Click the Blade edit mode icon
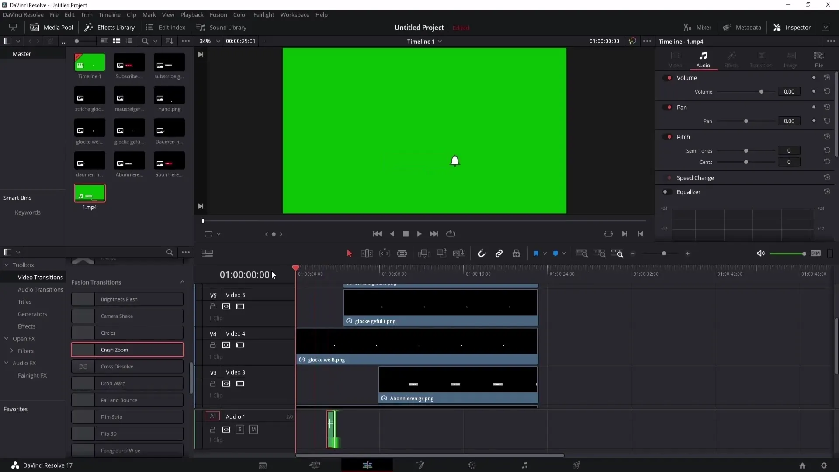The height and width of the screenshot is (472, 839). coord(402,253)
